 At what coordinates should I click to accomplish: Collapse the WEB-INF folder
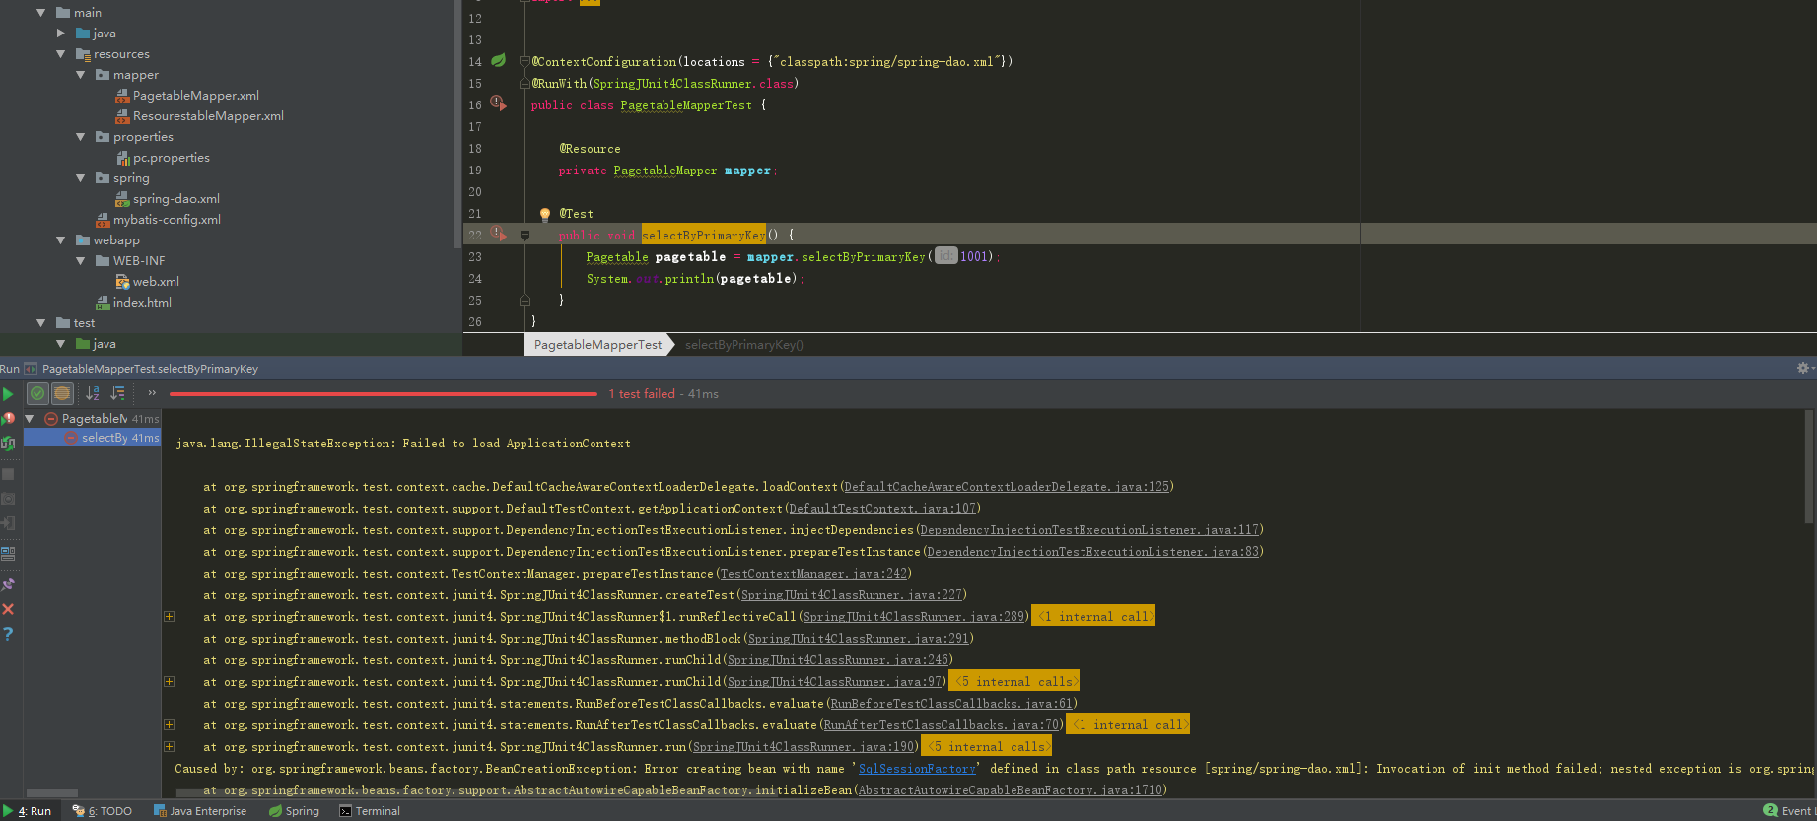[81, 261]
